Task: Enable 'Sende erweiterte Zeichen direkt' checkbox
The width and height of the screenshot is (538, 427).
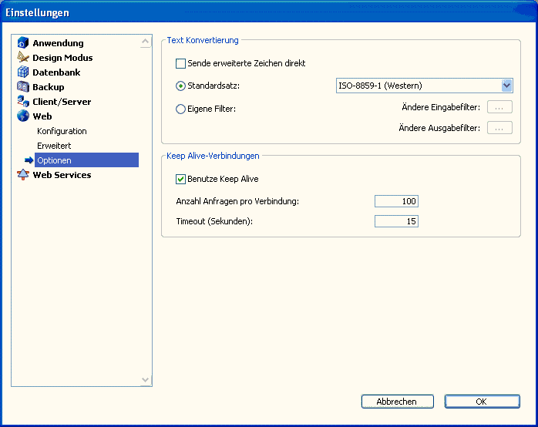Action: point(181,63)
